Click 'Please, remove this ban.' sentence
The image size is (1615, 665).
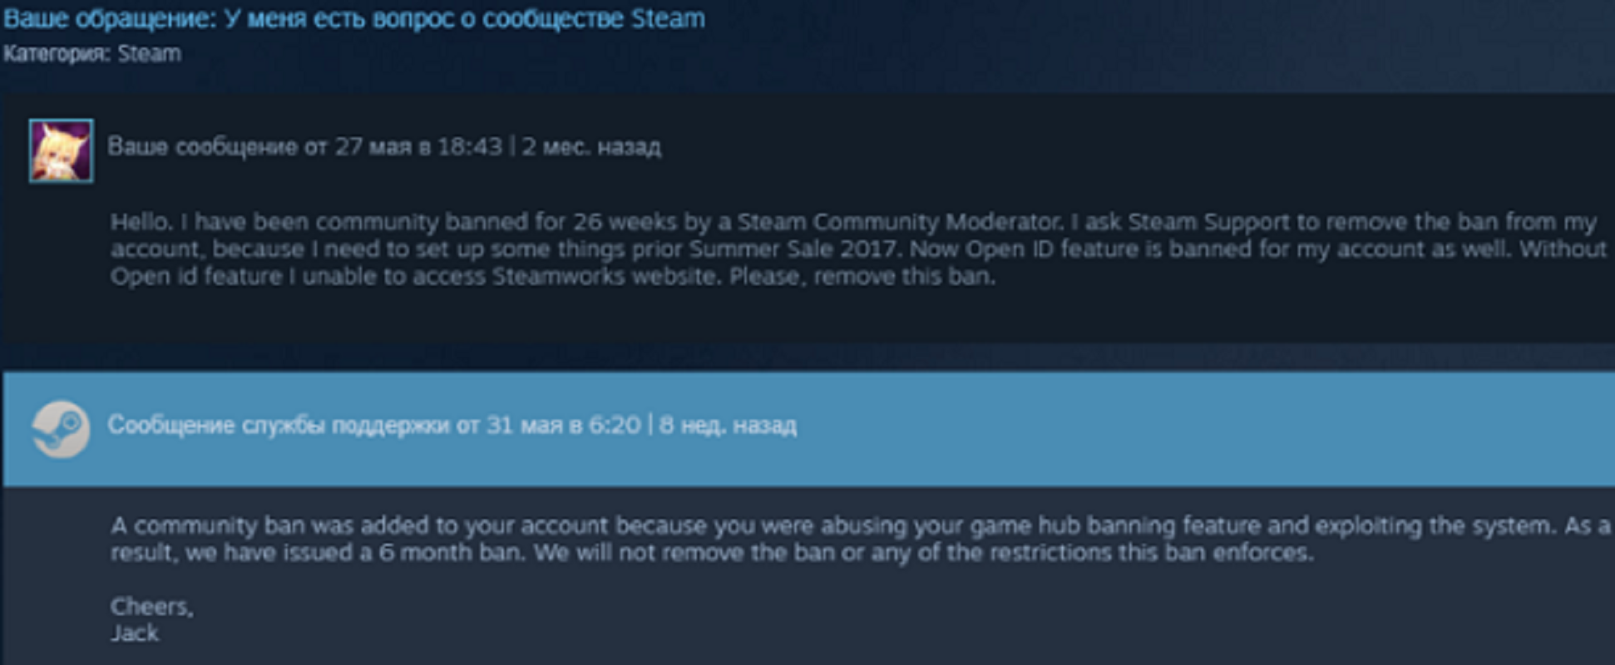862,276
